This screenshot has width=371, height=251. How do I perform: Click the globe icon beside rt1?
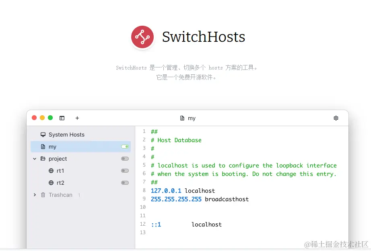(x=51, y=171)
